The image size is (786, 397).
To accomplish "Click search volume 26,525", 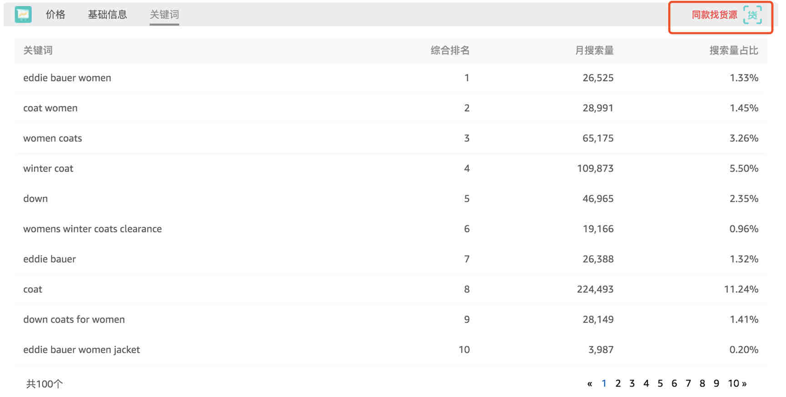I will click(598, 78).
